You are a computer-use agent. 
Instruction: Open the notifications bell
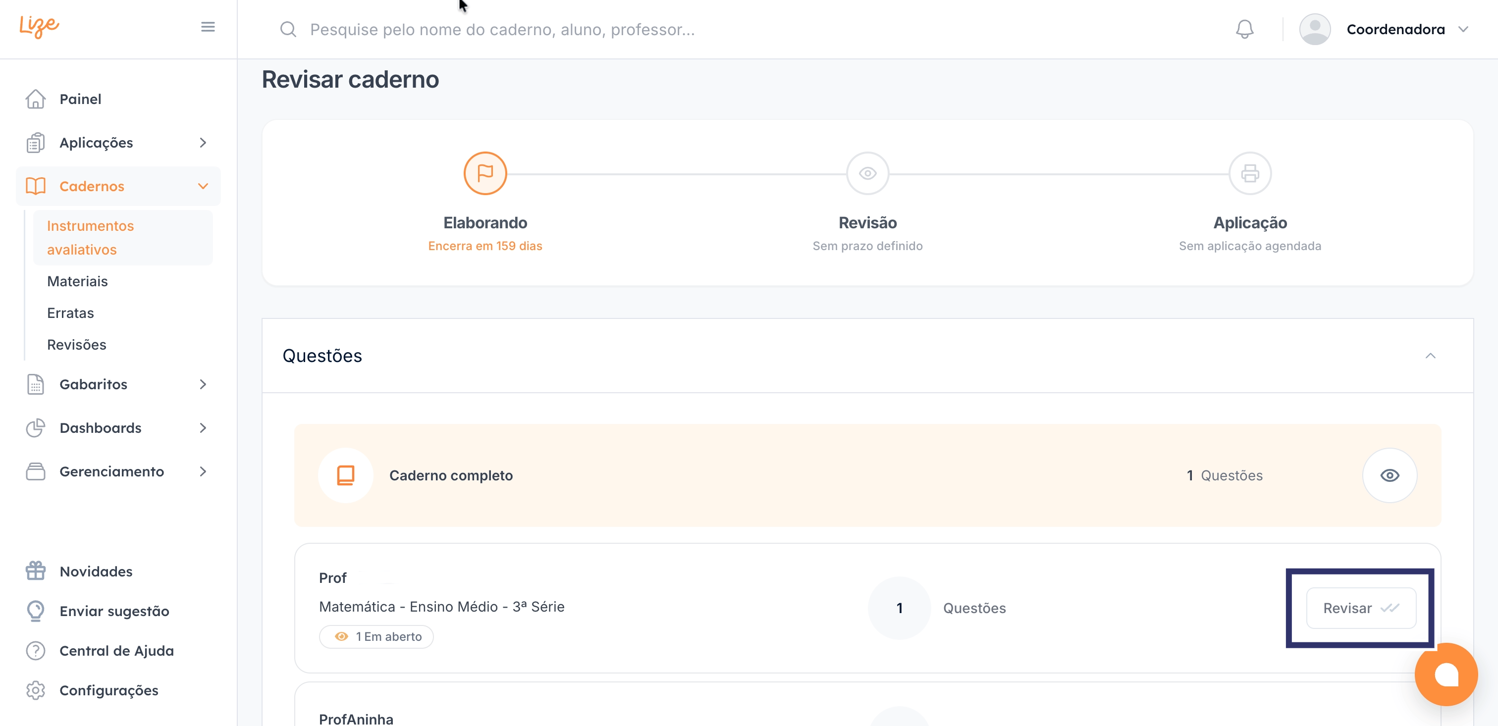[1244, 29]
